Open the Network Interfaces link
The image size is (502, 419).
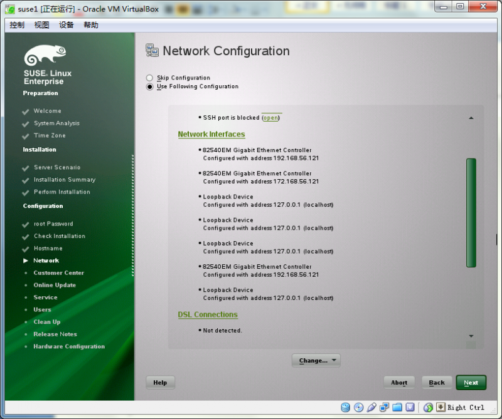(211, 134)
